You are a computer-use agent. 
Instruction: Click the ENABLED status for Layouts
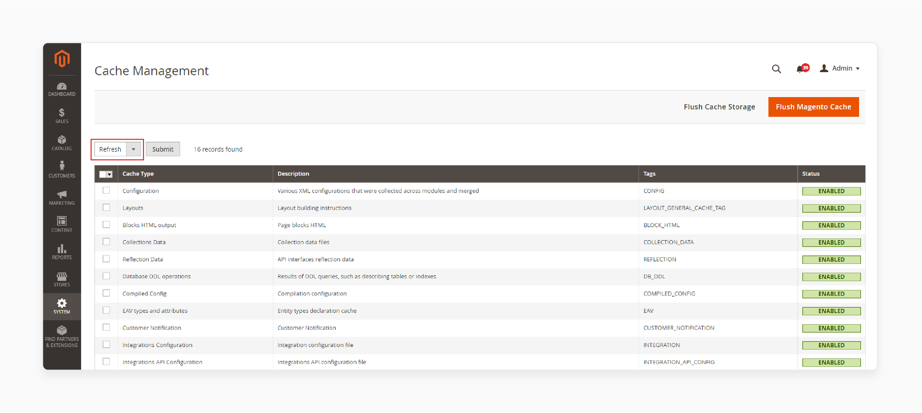(831, 208)
